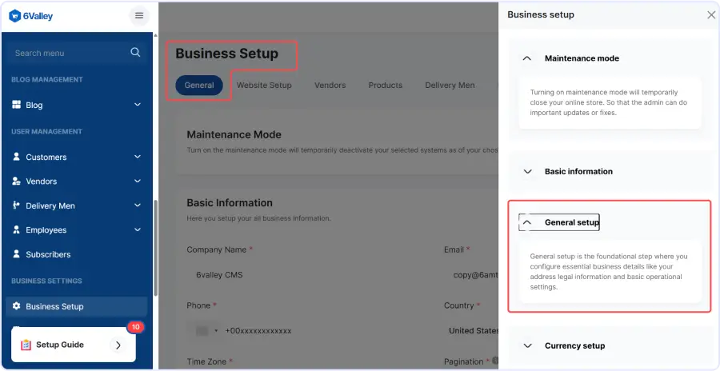Collapse the General setup section
The image size is (720, 371).
[x=527, y=222]
